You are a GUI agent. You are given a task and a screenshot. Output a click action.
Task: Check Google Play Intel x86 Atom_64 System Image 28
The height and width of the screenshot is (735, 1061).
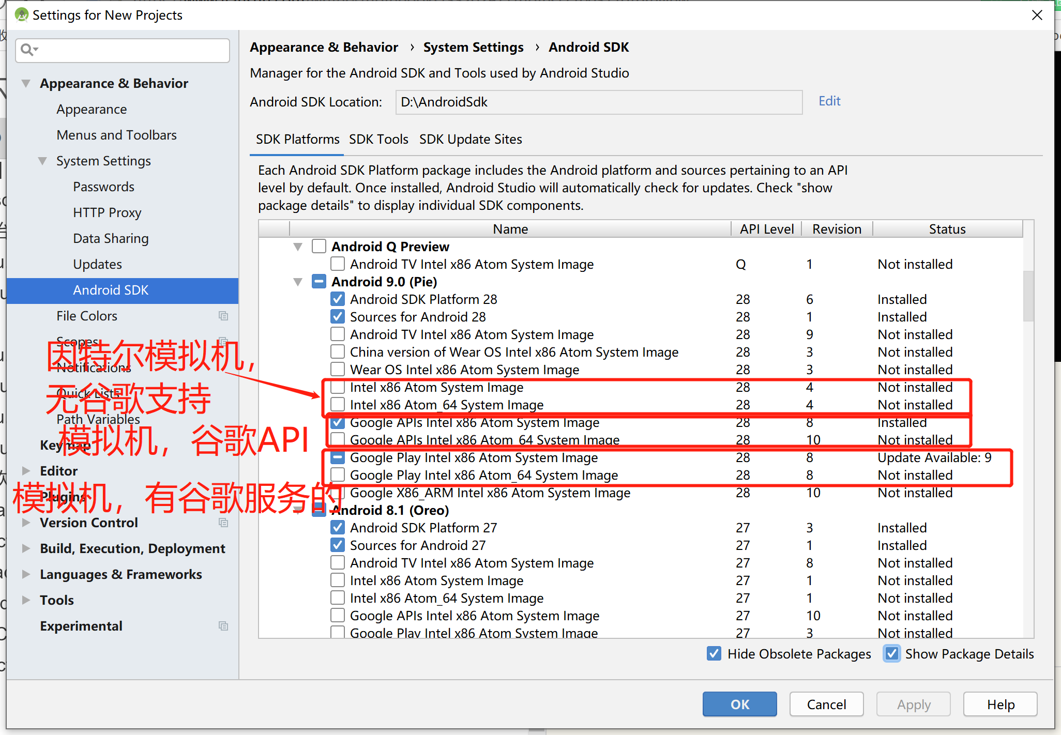point(338,475)
